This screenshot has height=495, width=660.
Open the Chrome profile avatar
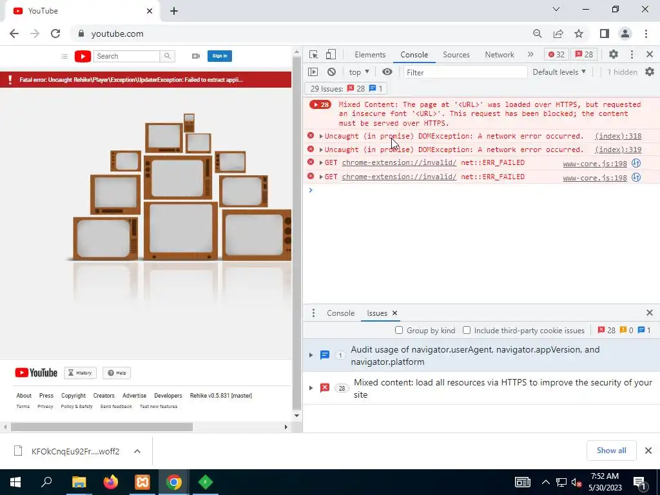tap(625, 34)
